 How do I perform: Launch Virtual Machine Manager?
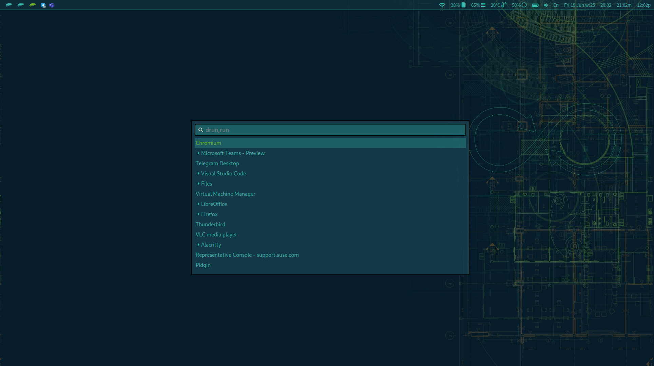225,194
